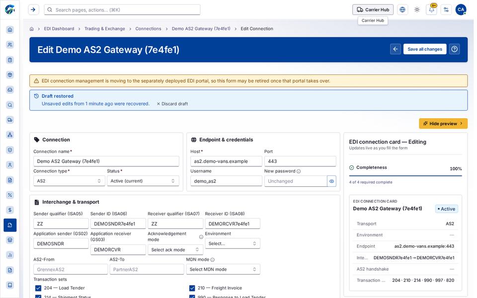Open the dollar sign icon in the sidebar
The image size is (477, 298).
(x=10, y=210)
